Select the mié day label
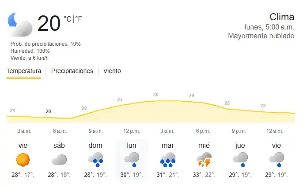The width and height of the screenshot is (303, 187). [204, 145]
